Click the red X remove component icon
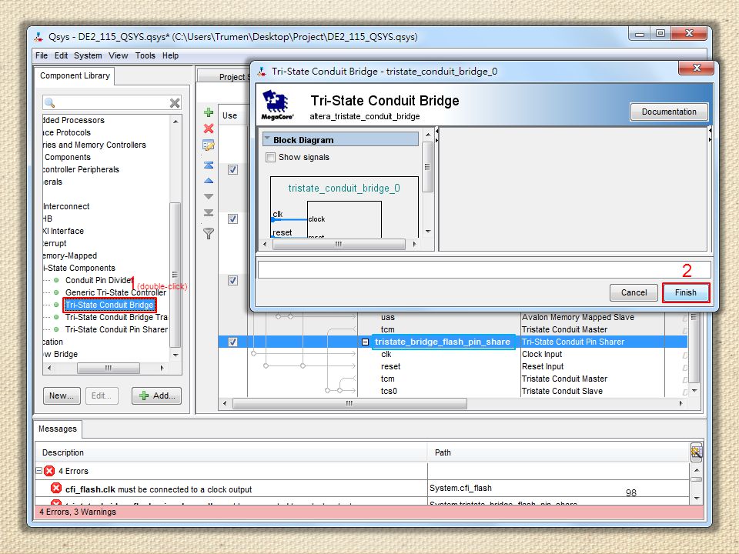The image size is (739, 554). click(x=209, y=128)
